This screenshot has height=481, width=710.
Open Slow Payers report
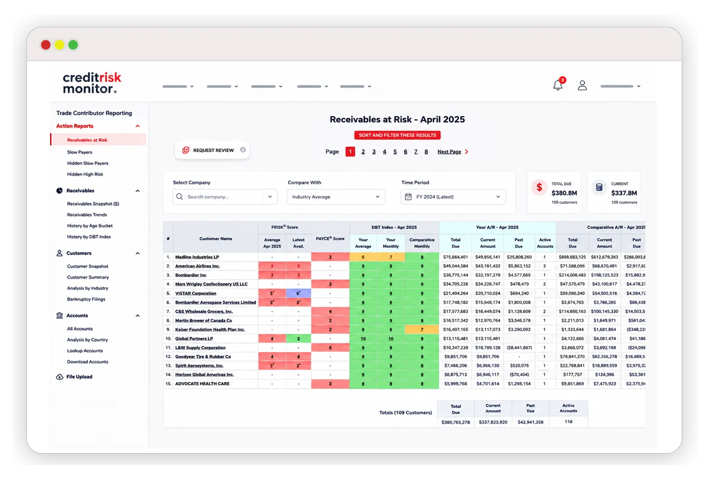click(x=80, y=152)
